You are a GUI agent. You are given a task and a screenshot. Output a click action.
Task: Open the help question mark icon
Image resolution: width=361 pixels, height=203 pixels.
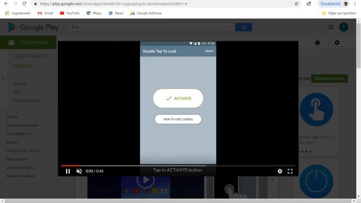(318, 43)
